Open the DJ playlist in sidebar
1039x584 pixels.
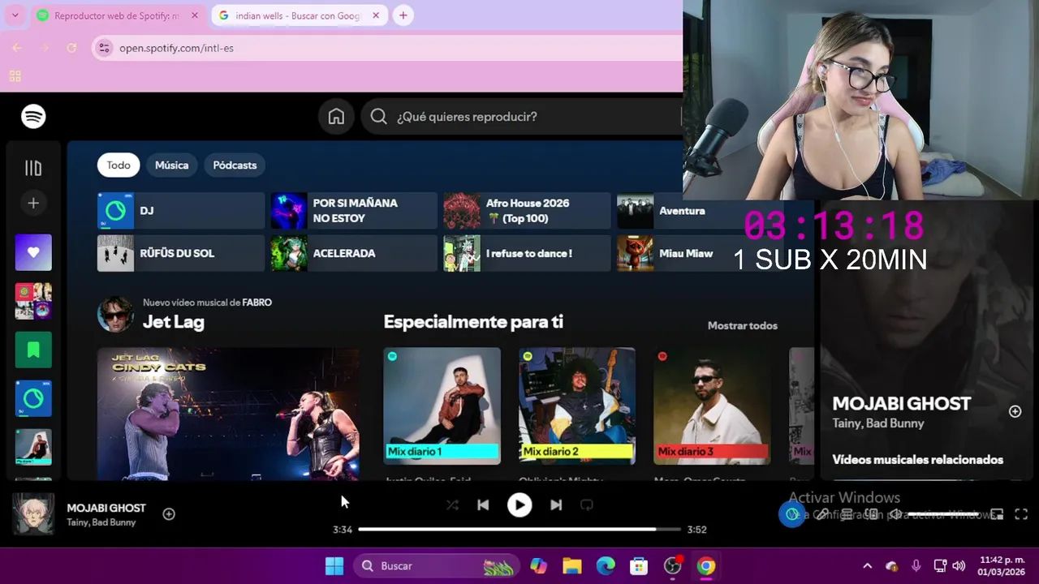[x=33, y=398]
